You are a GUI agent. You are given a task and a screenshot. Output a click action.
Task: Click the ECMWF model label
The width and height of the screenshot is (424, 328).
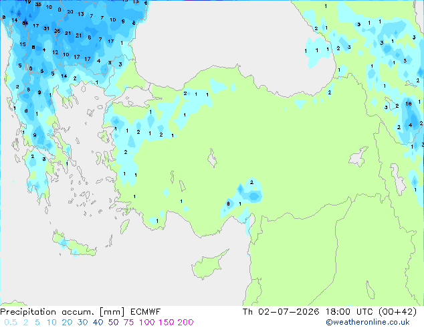(x=146, y=312)
